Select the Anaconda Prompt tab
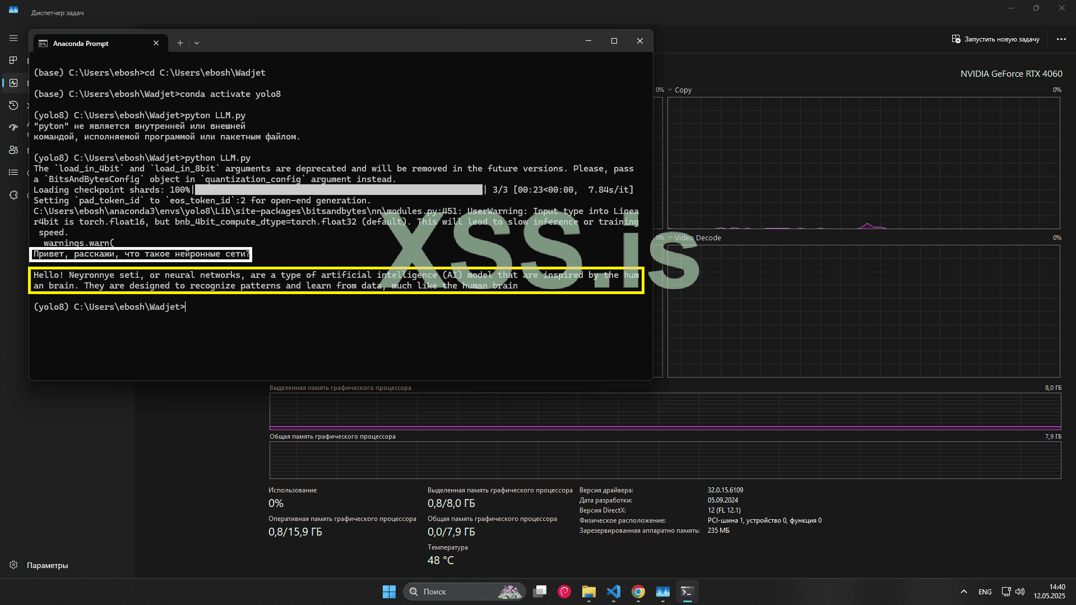 click(x=81, y=44)
